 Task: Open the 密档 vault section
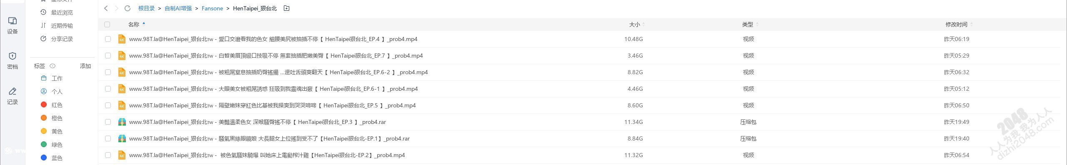[x=13, y=61]
